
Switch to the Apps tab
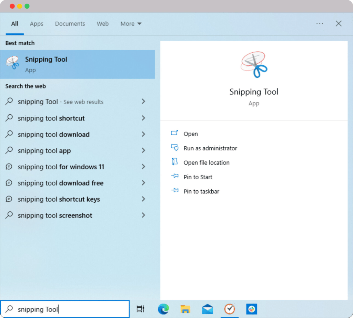pyautogui.click(x=37, y=24)
